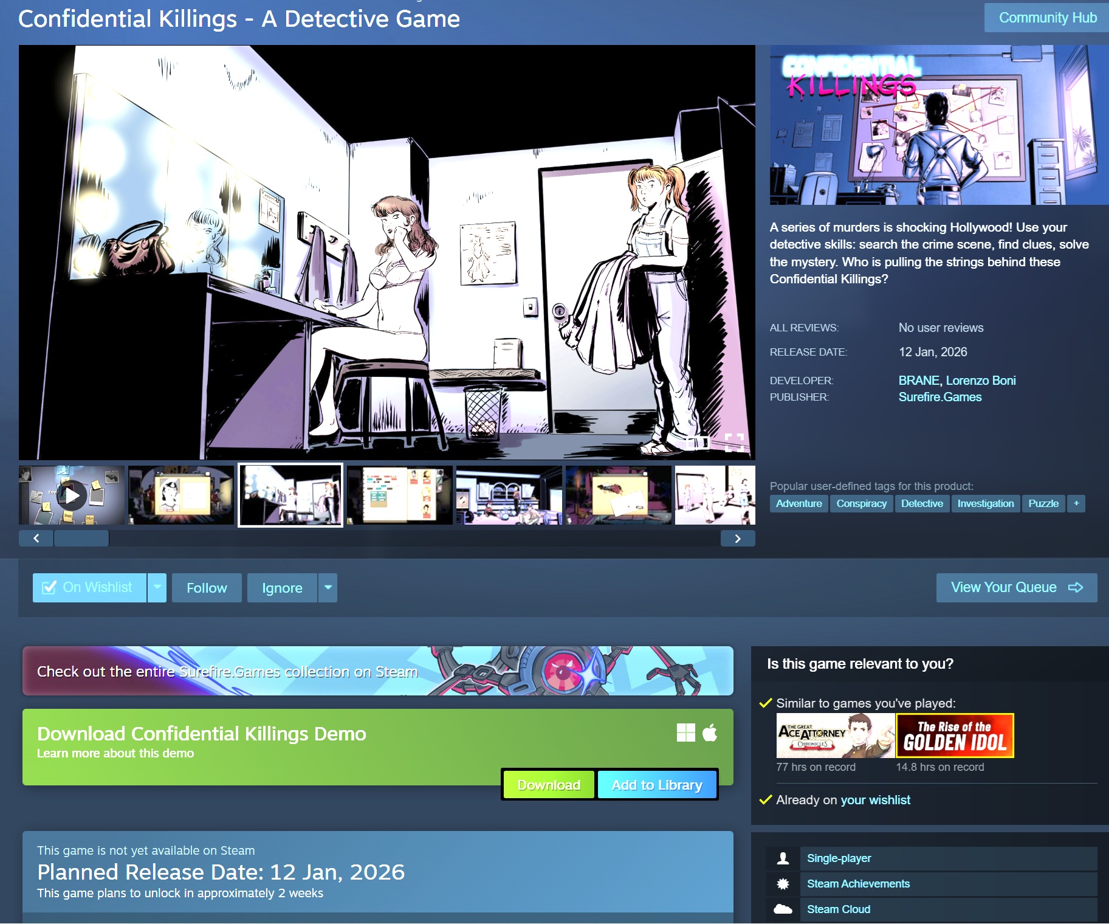Click the game title heading text
This screenshot has height=924, width=1109.
pyautogui.click(x=239, y=19)
